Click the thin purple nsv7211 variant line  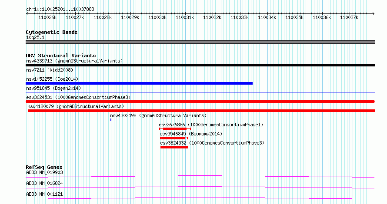[200, 74]
